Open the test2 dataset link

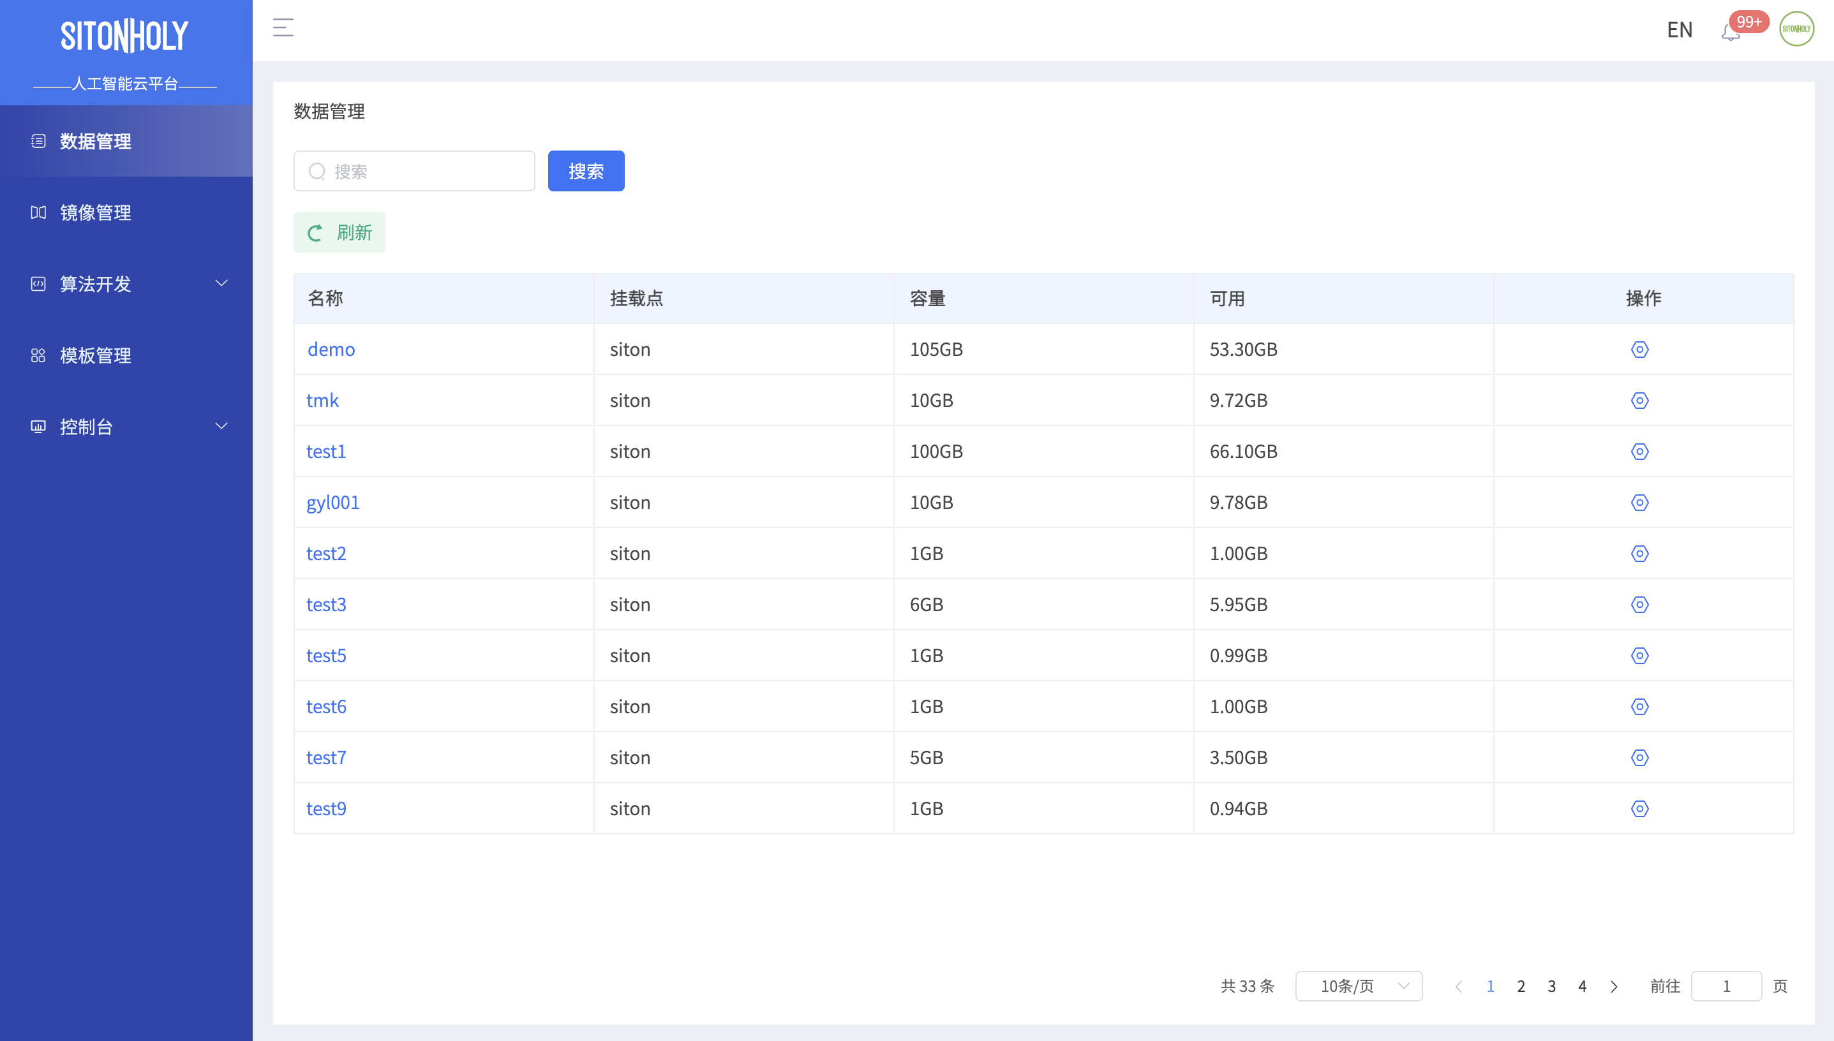326,554
